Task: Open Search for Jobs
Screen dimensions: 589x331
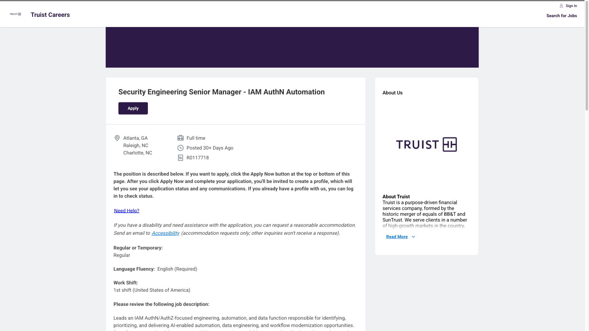Action: tap(561, 16)
